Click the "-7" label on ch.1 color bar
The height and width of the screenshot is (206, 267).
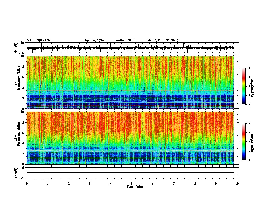point(249,104)
